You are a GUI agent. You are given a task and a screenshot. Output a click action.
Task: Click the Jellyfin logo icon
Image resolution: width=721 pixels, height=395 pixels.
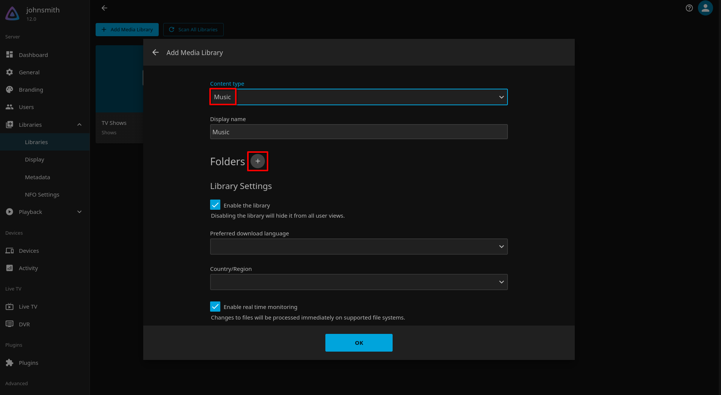click(x=12, y=14)
